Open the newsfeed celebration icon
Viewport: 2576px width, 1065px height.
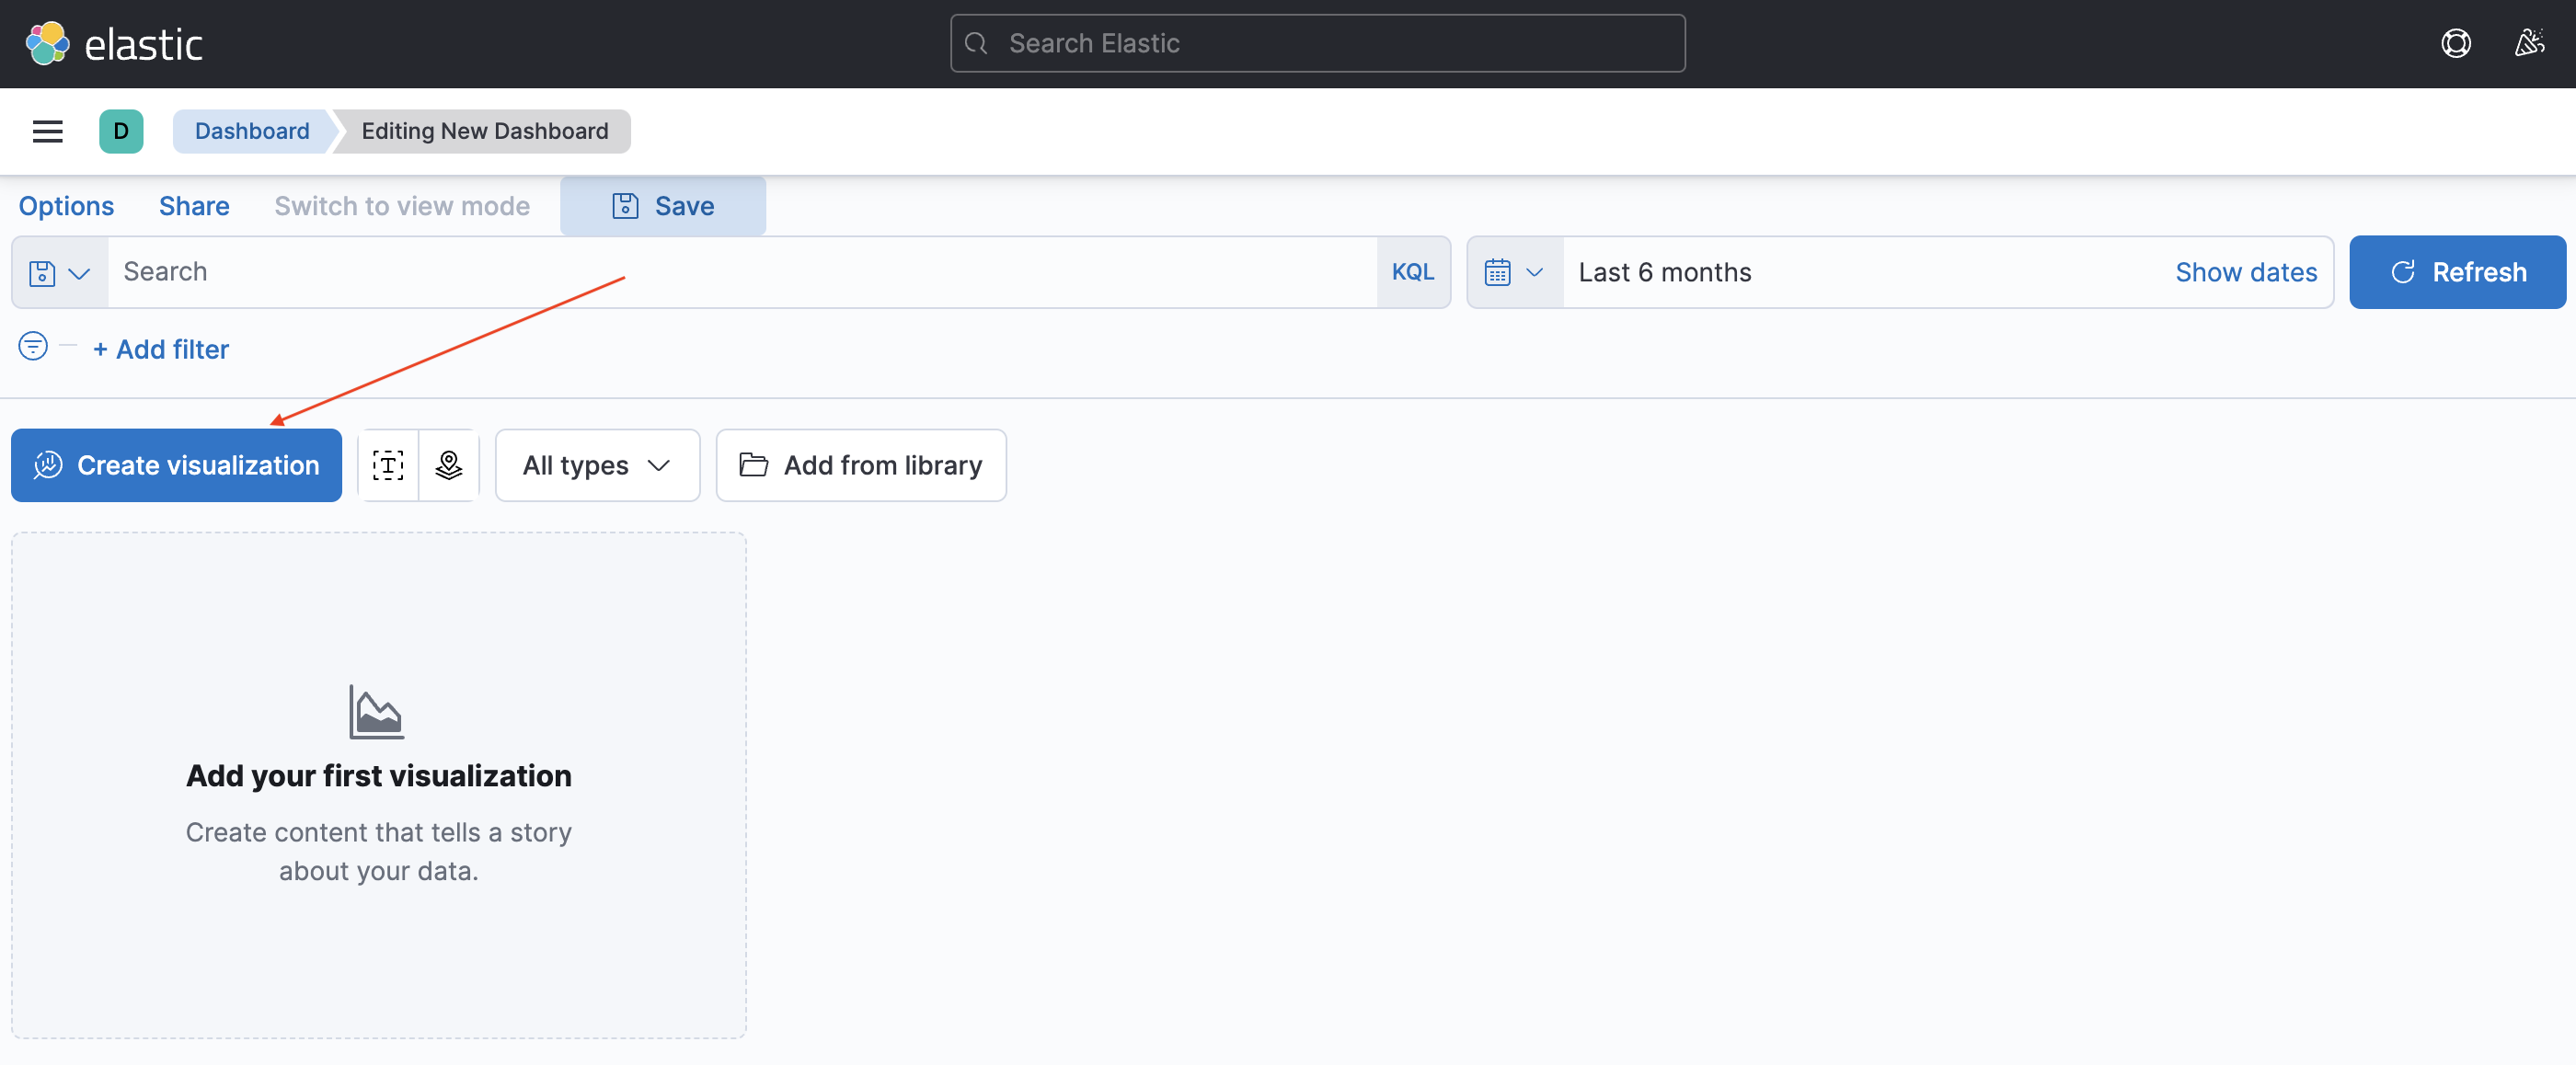coord(2529,44)
